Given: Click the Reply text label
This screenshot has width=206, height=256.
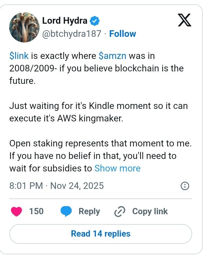Looking at the screenshot, I should coord(89,211).
